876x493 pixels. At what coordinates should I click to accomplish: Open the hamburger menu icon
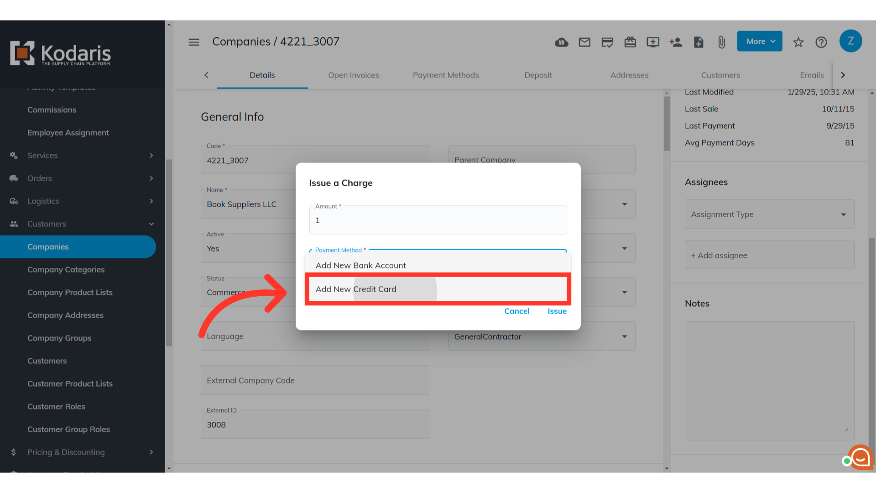click(194, 42)
